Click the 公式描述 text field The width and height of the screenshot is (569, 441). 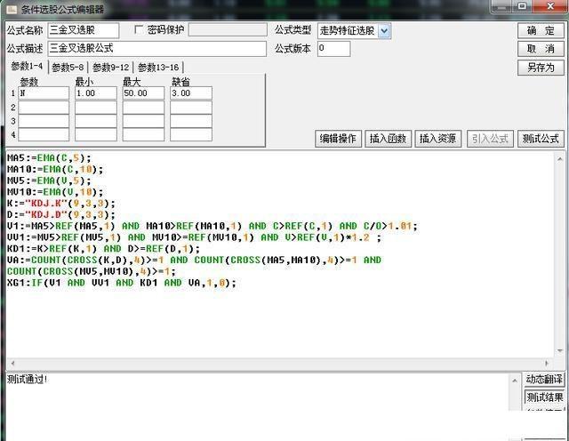tap(156, 48)
